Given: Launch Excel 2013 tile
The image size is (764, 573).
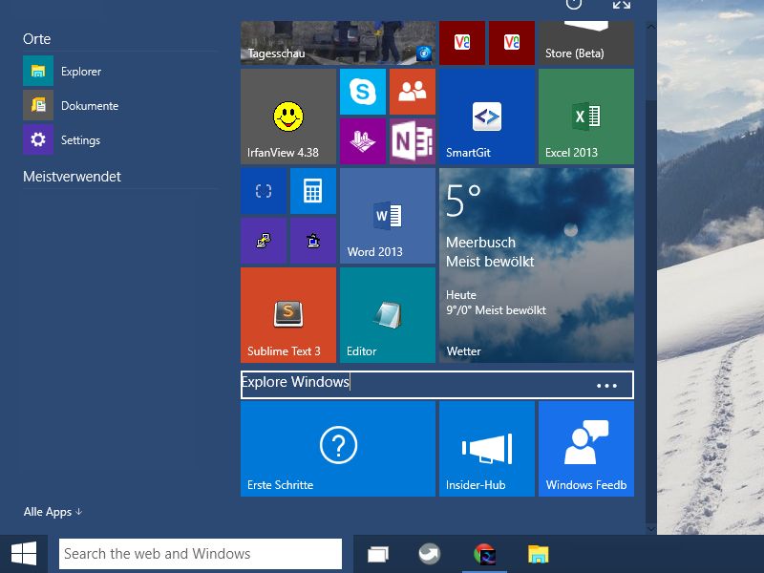Looking at the screenshot, I should 586,117.
